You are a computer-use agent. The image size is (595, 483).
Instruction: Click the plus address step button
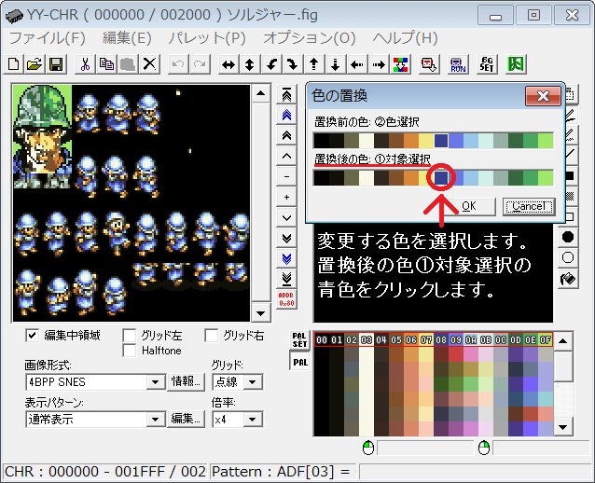(x=286, y=198)
